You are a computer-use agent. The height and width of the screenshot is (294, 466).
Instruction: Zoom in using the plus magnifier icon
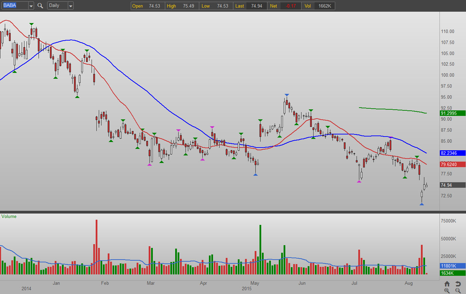447,291
